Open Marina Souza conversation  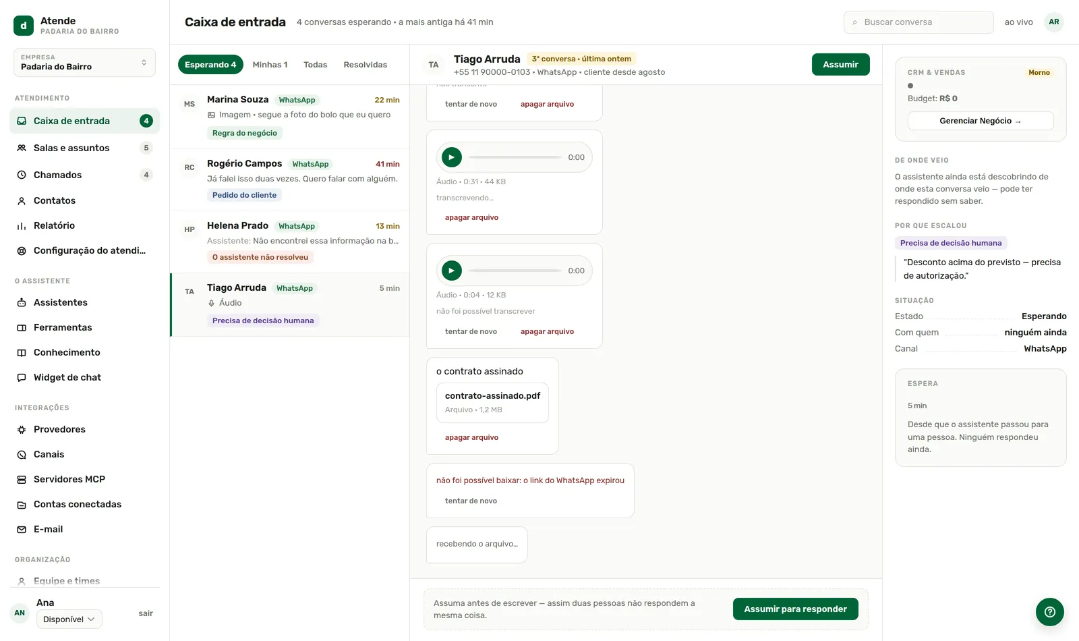pos(290,116)
